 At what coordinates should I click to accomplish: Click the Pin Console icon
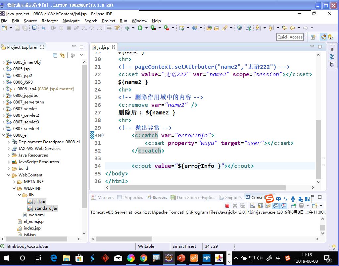[x=293, y=206]
